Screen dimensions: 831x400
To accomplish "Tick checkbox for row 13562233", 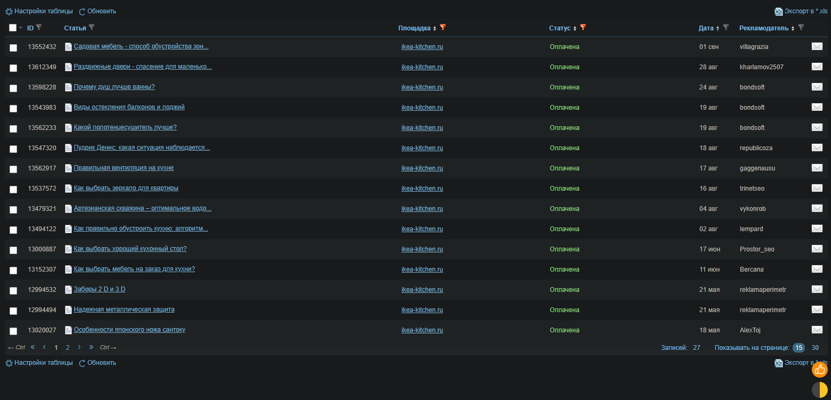I will click(13, 129).
